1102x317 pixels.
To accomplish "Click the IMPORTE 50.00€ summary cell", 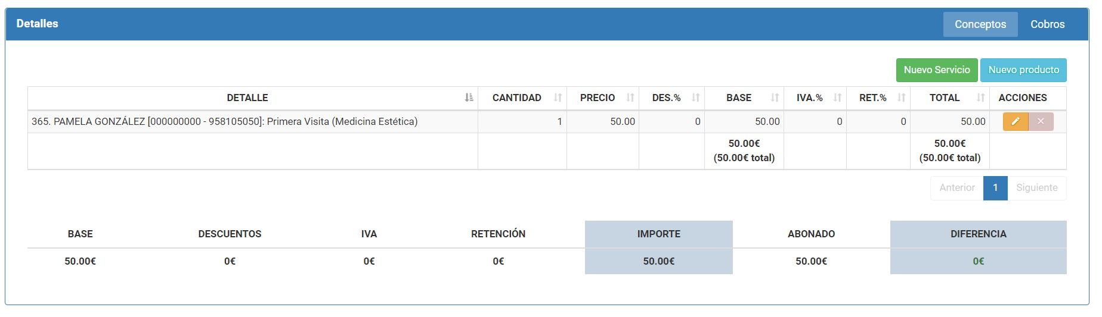I will point(659,261).
